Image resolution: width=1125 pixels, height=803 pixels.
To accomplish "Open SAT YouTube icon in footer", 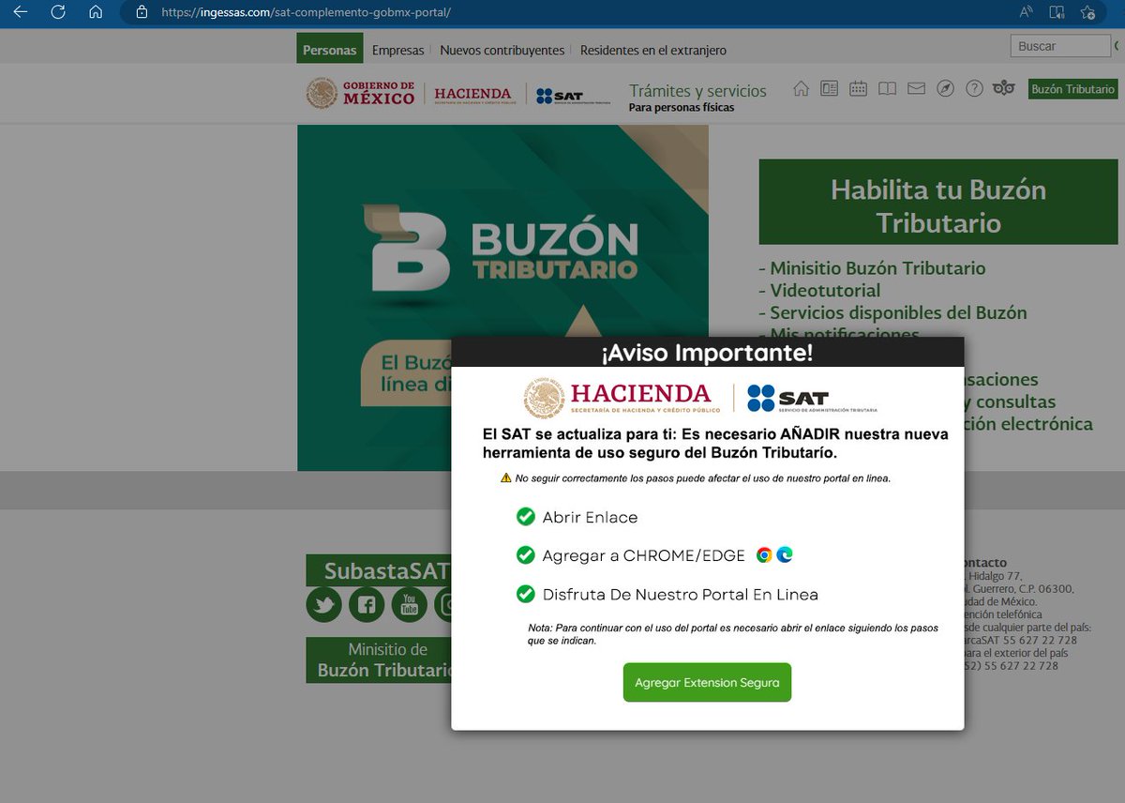I will click(409, 604).
